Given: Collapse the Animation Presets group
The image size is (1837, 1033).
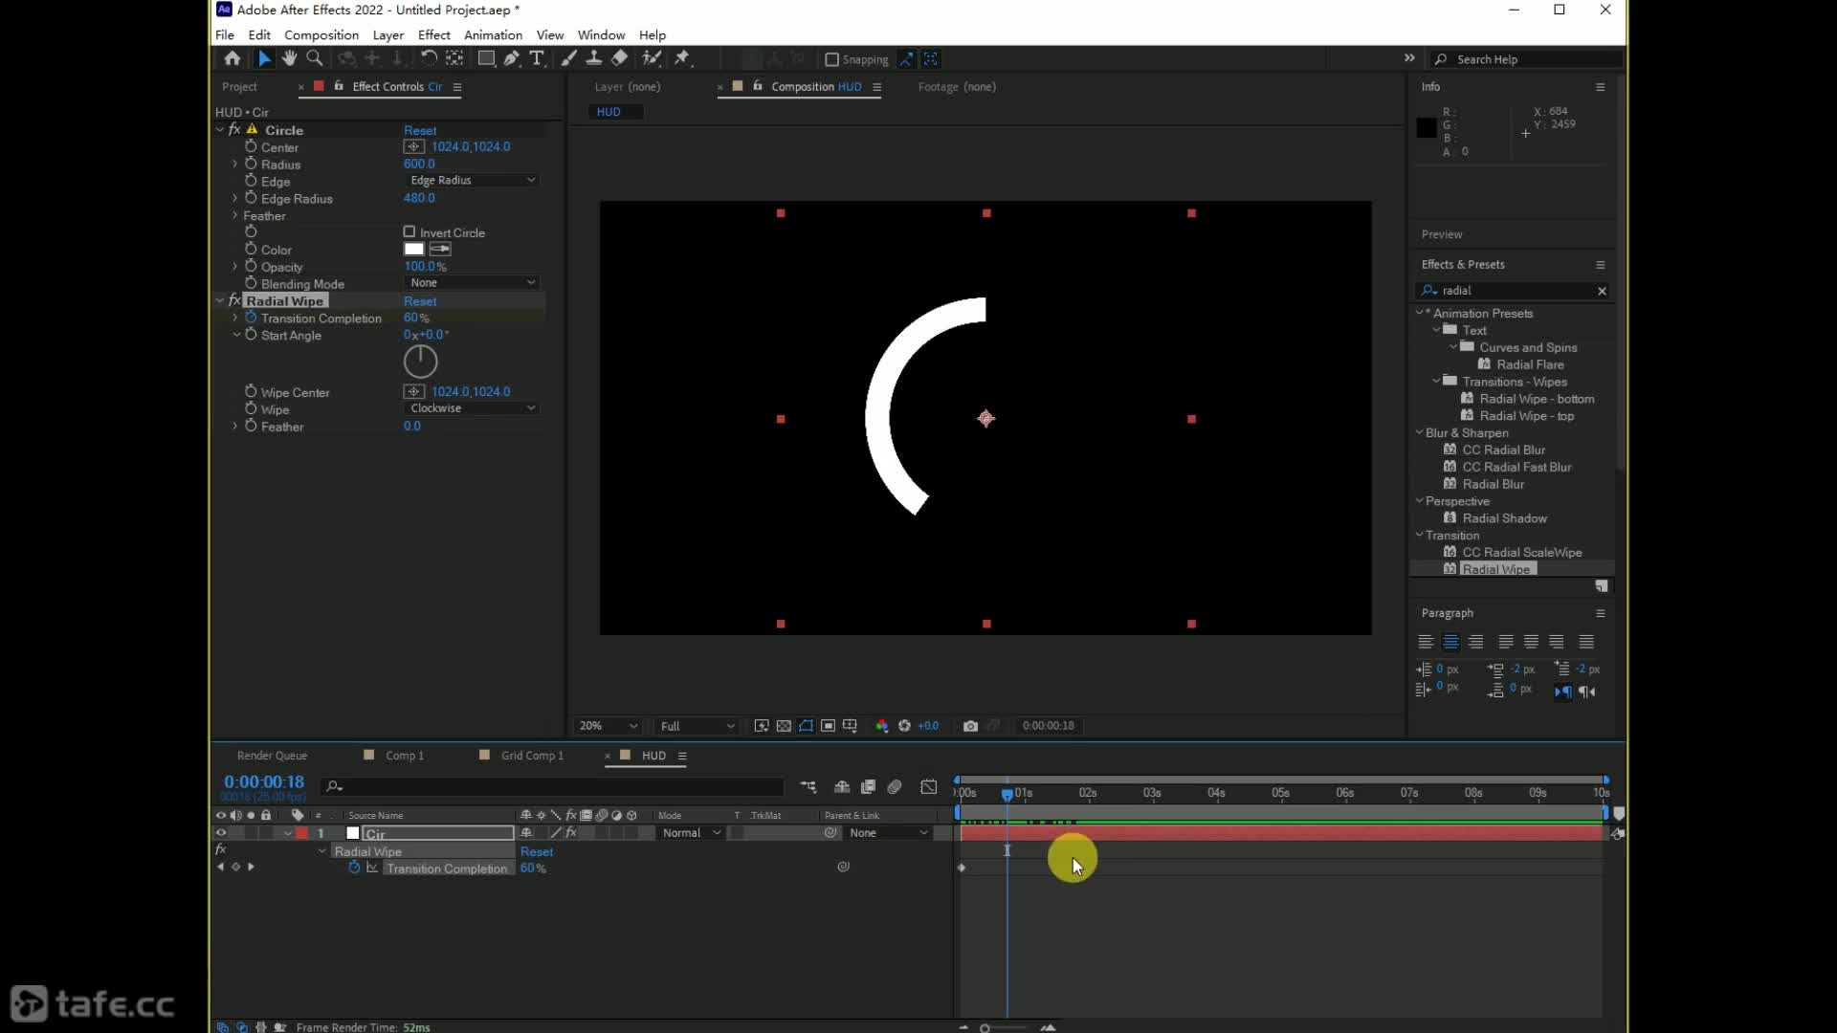Looking at the screenshot, I should (x=1419, y=313).
